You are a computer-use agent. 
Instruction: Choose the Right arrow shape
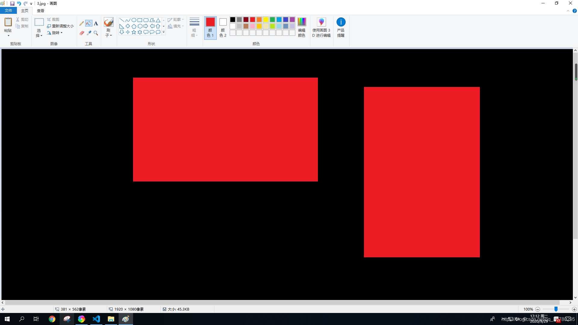coord(146,26)
